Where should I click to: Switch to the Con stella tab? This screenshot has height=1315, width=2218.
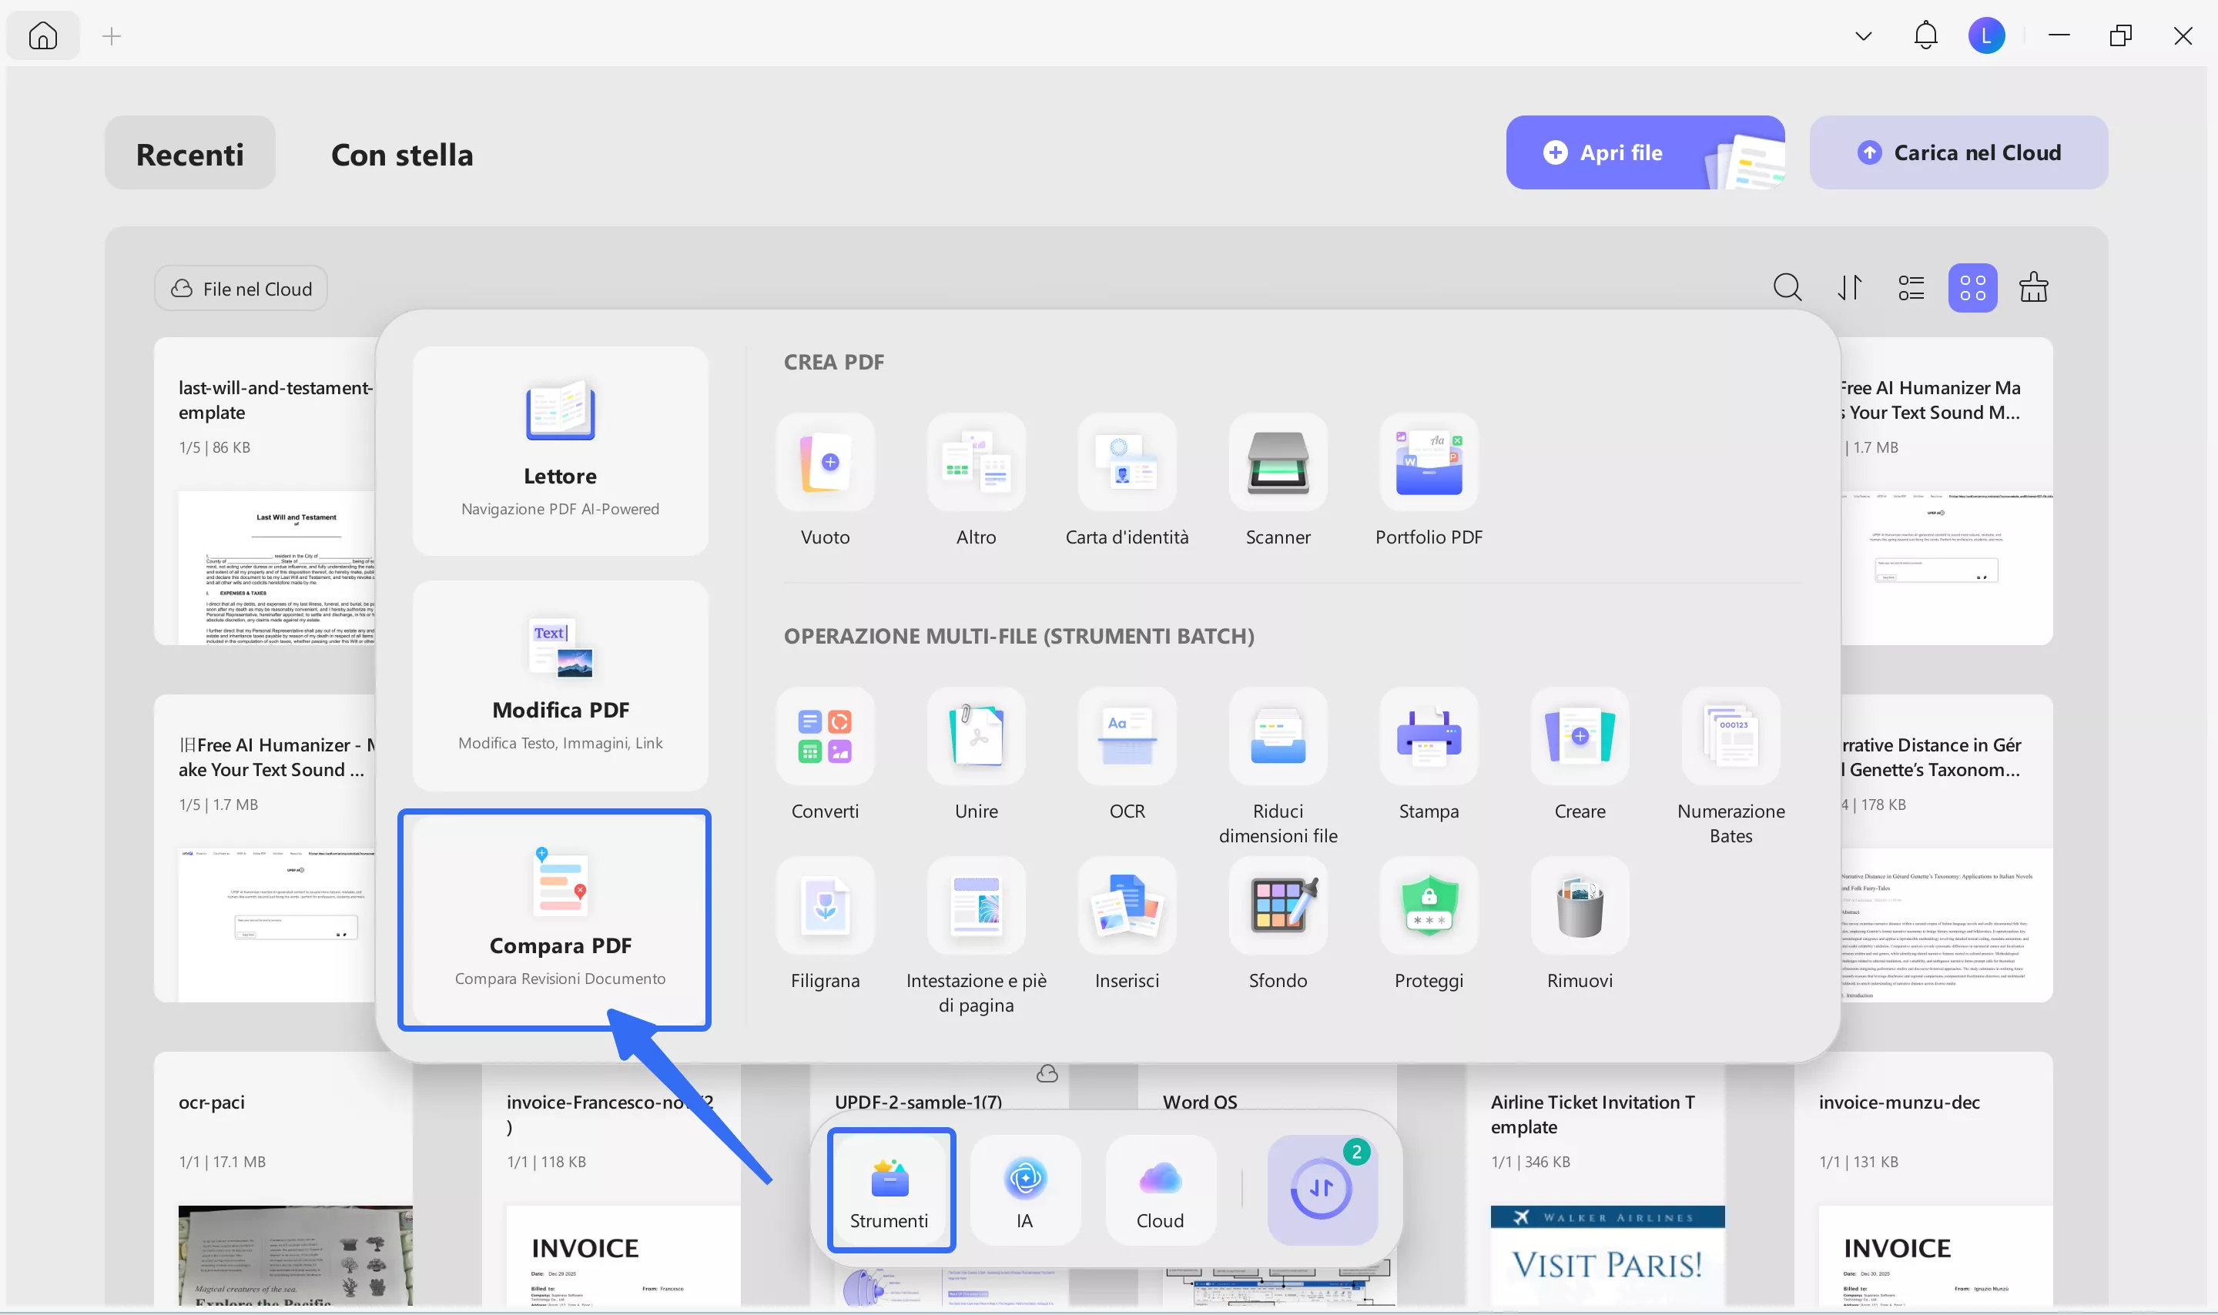coord(401,154)
